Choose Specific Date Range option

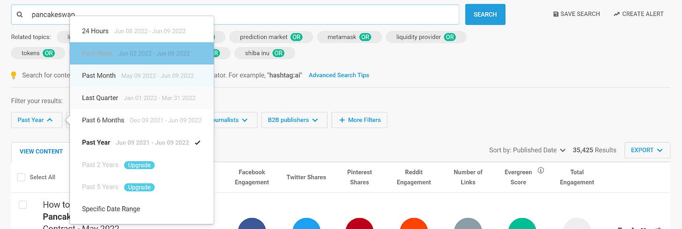pos(142,209)
